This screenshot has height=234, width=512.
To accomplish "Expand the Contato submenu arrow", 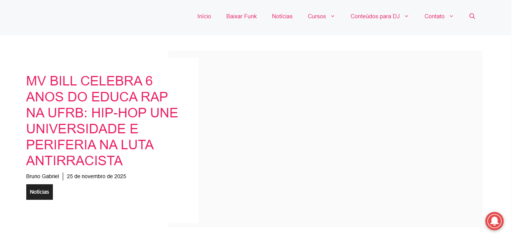I will coord(451,16).
